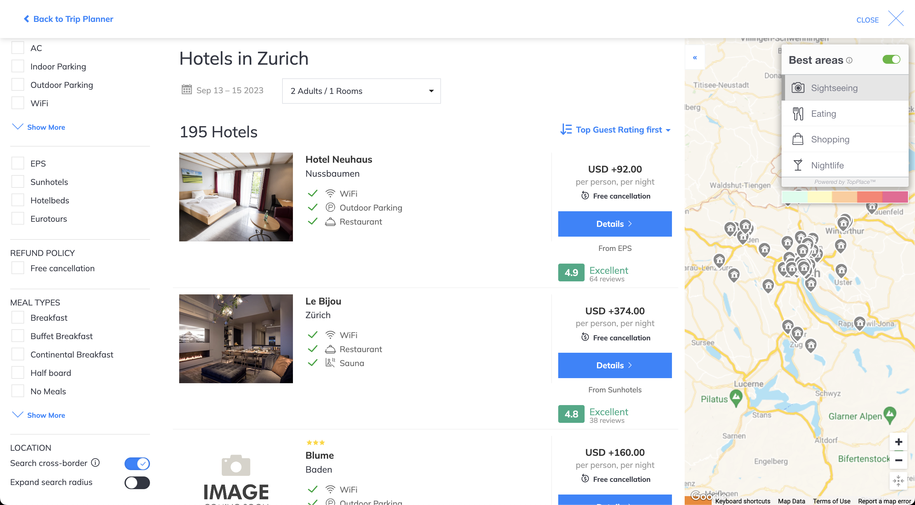Check the AC amenity filter

(x=18, y=48)
